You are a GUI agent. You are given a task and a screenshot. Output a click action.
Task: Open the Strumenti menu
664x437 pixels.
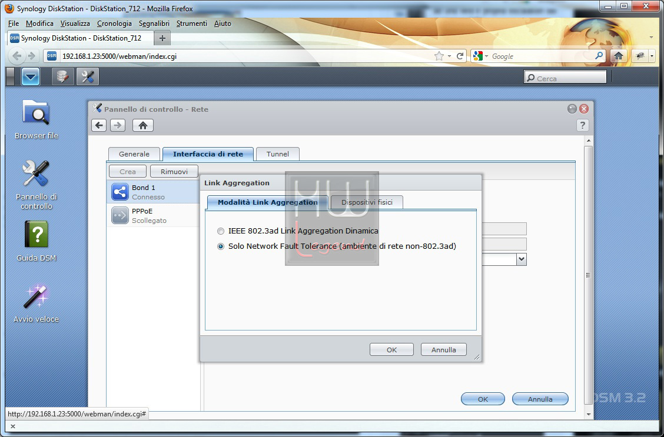(192, 24)
